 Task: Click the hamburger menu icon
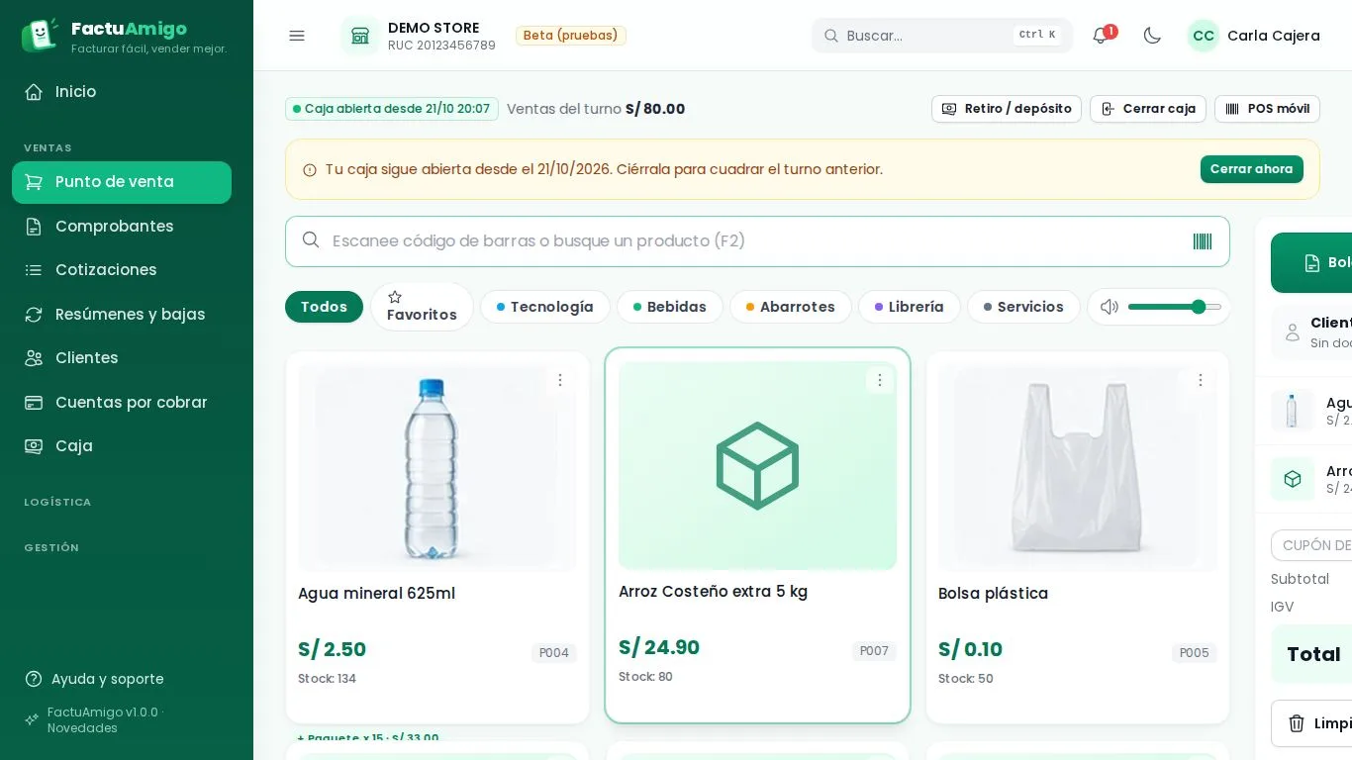point(297,36)
